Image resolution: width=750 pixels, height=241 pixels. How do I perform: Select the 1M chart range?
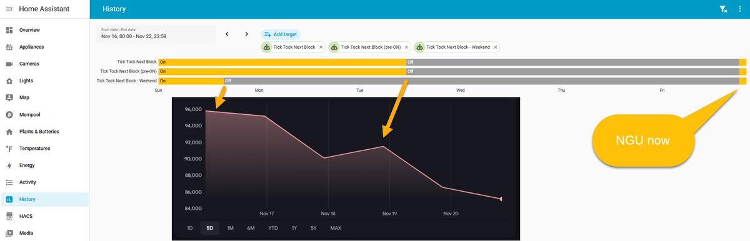[x=230, y=228]
